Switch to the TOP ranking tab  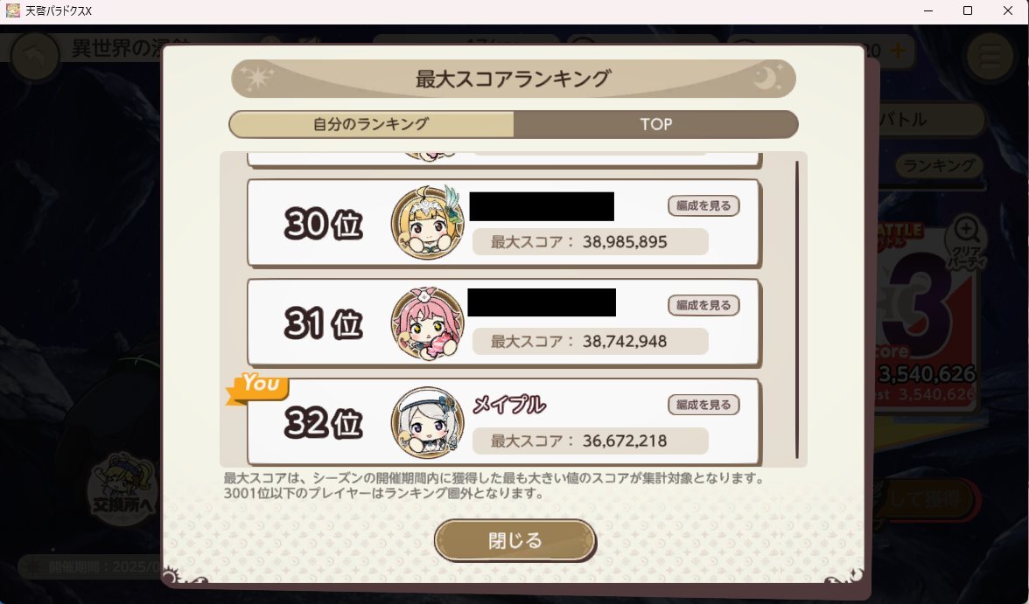click(655, 124)
